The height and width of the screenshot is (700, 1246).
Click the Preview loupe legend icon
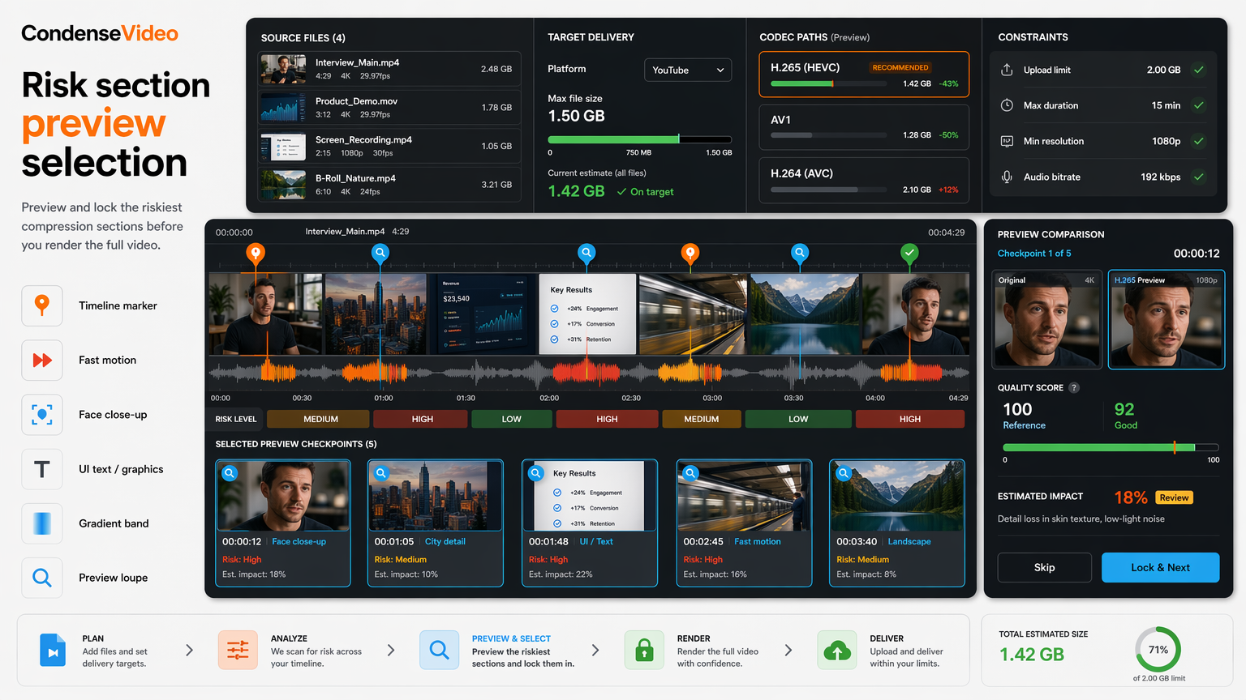point(42,578)
